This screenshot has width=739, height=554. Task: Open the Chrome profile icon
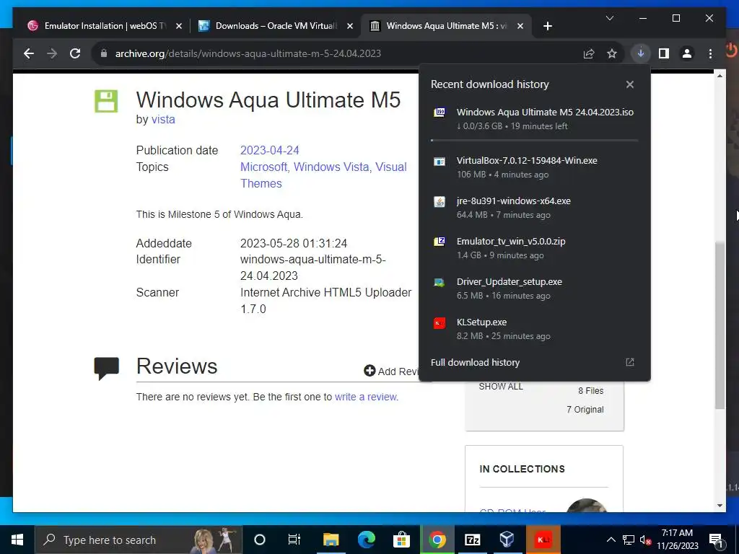tap(687, 53)
